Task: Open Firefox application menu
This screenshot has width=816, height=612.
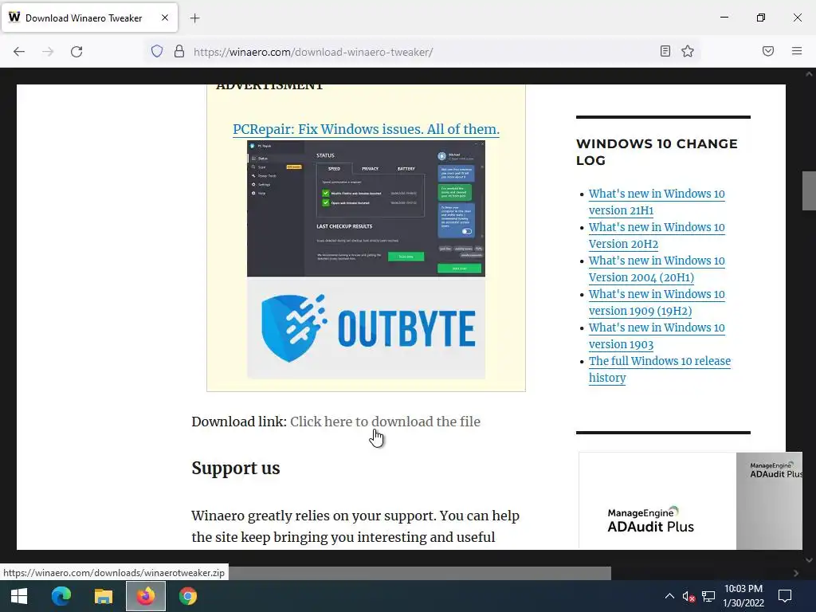Action: pos(797,51)
